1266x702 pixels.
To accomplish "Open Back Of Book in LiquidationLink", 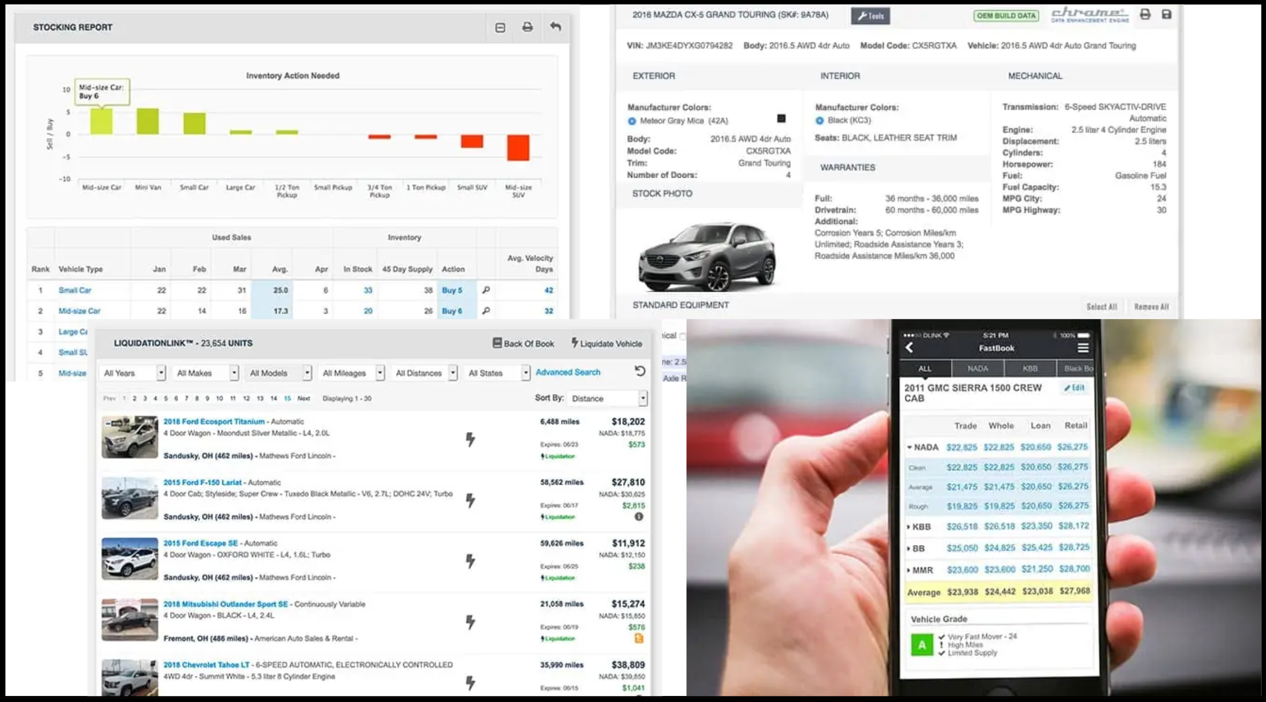I will pyautogui.click(x=523, y=343).
